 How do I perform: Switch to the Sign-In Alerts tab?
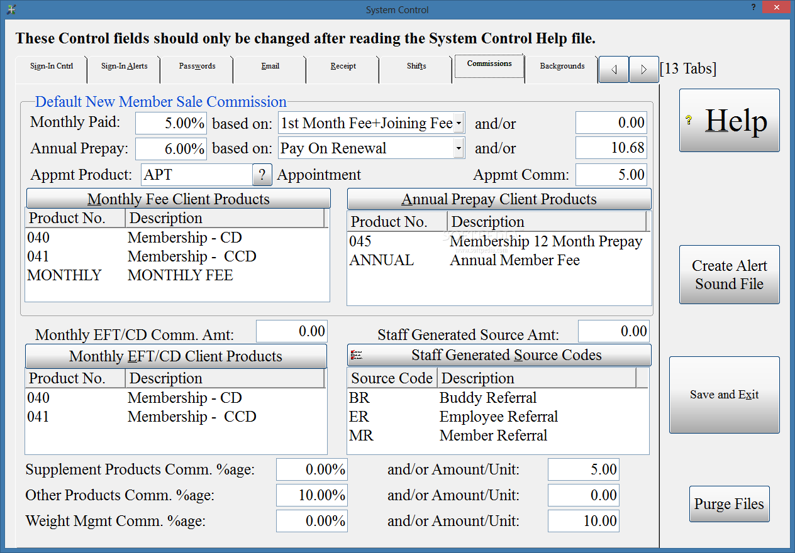[x=124, y=69]
